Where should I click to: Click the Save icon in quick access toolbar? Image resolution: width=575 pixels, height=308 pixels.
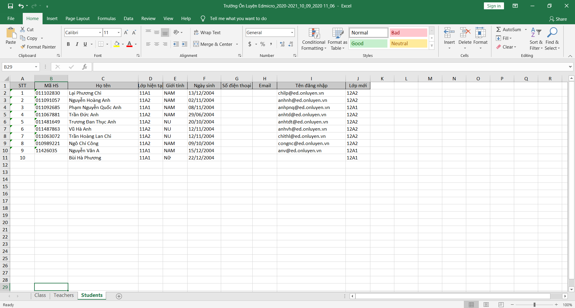[10, 6]
